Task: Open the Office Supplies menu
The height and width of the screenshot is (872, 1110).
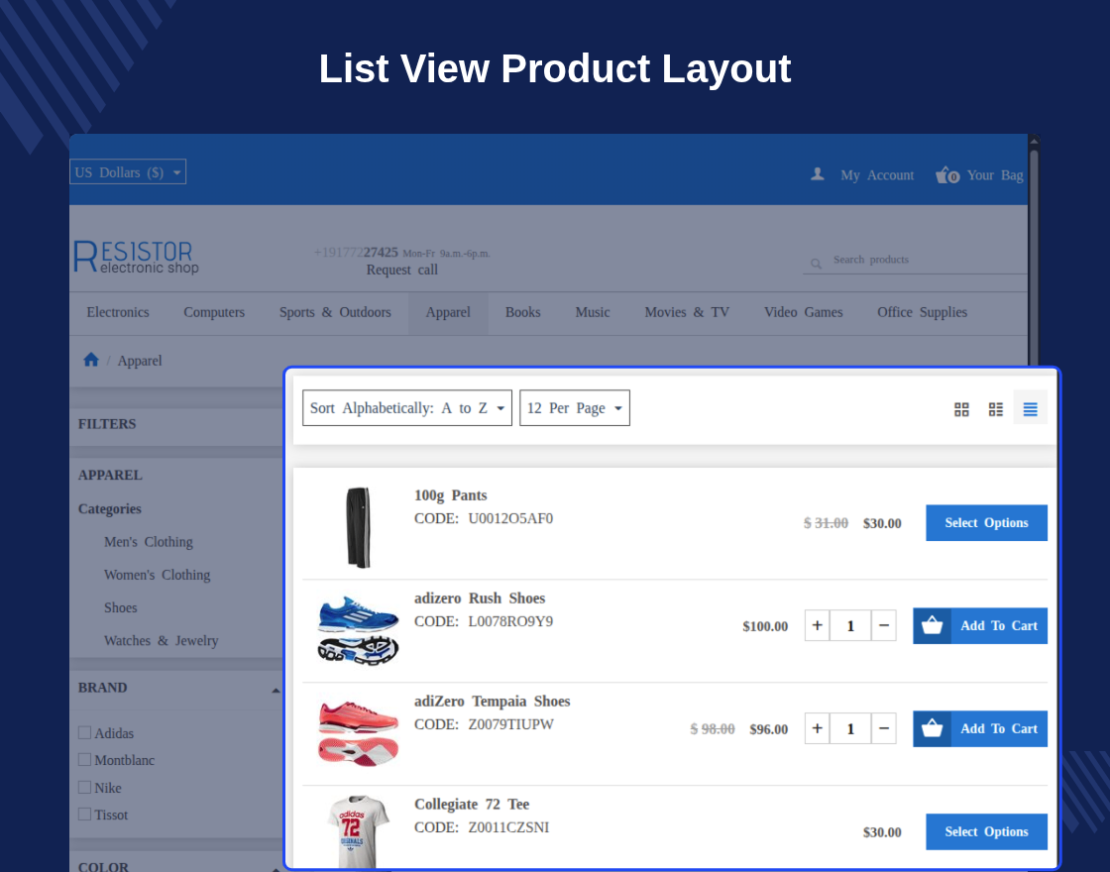Action: [x=922, y=312]
